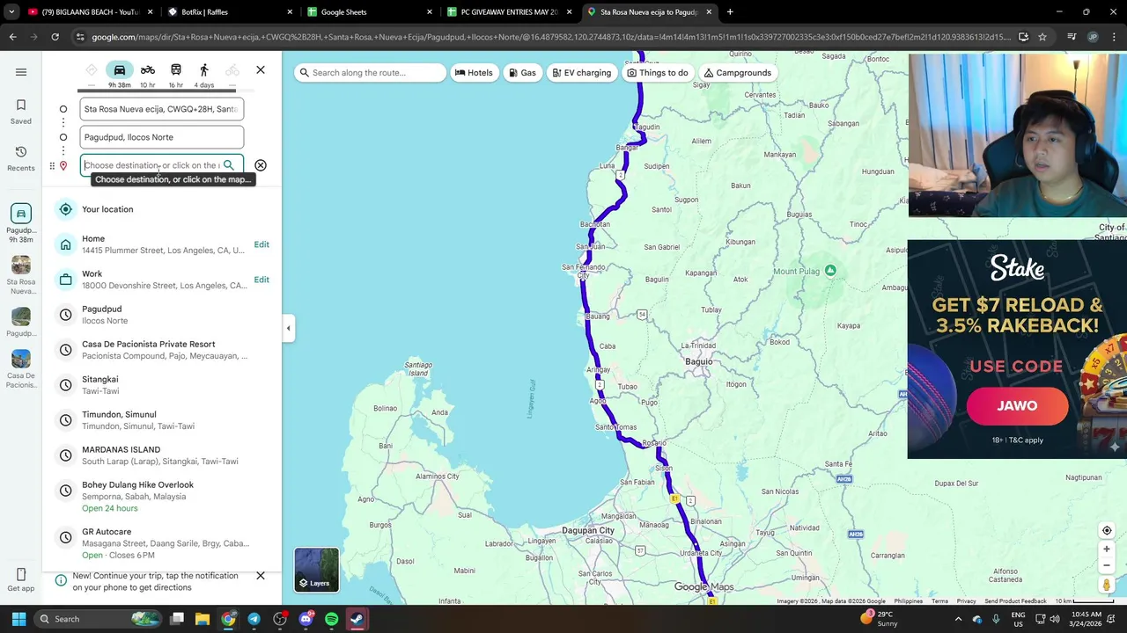Pick MARDANAS ISLAND suggestion
Viewport: 1127px width, 633px height.
click(x=162, y=455)
